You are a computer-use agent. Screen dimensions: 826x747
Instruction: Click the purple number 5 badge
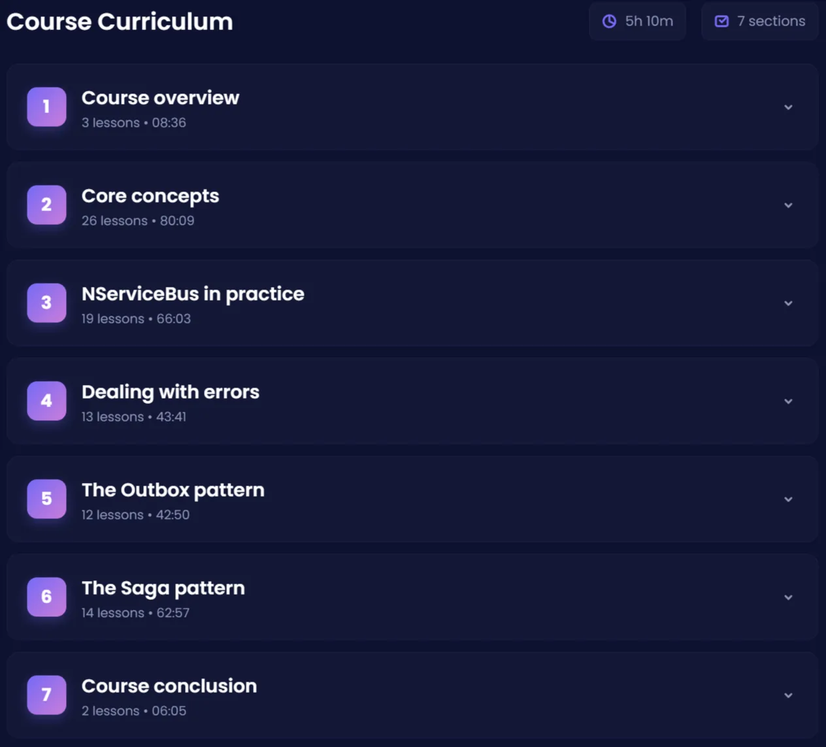click(46, 499)
